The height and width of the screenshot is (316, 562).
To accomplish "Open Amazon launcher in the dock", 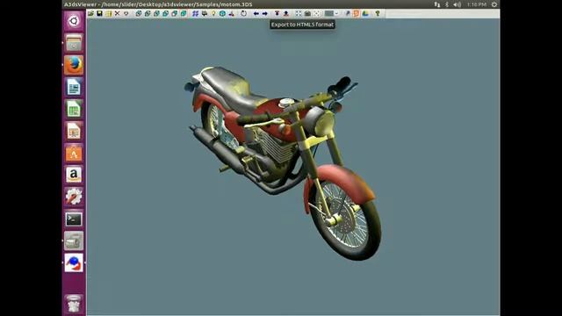I will coord(74,175).
